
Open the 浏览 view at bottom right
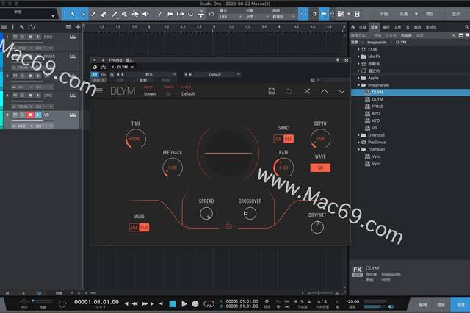click(x=460, y=305)
